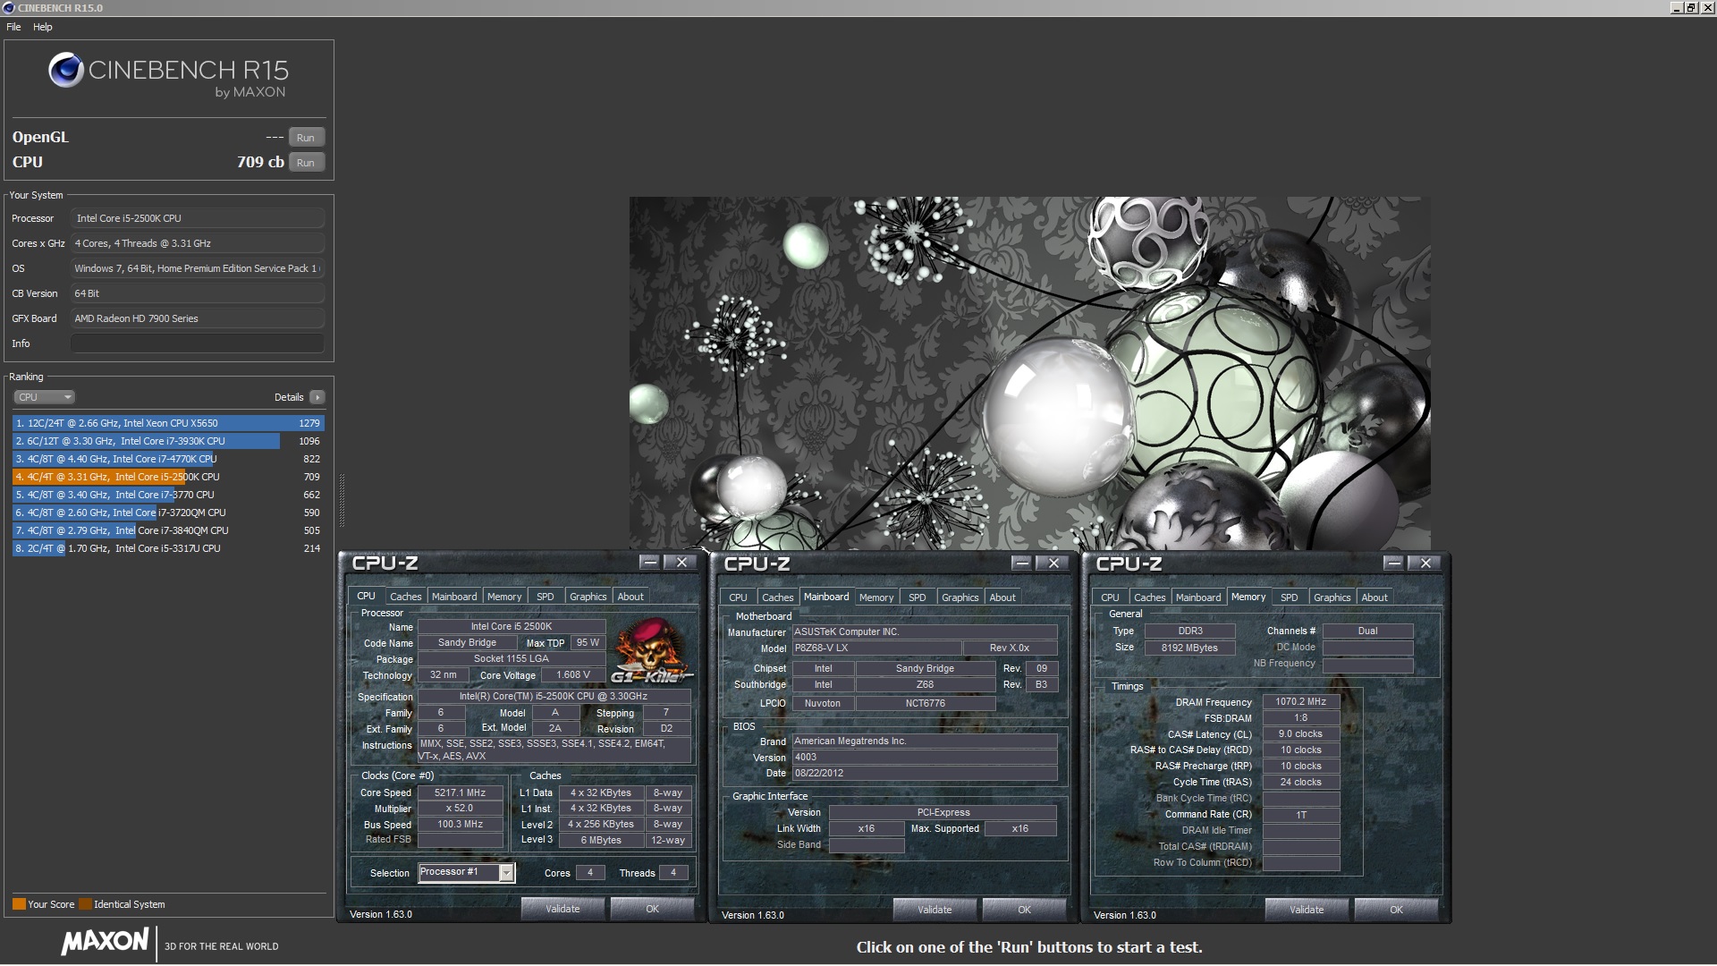
Task: Close the Memory CPU-Z window
Action: (x=1425, y=563)
